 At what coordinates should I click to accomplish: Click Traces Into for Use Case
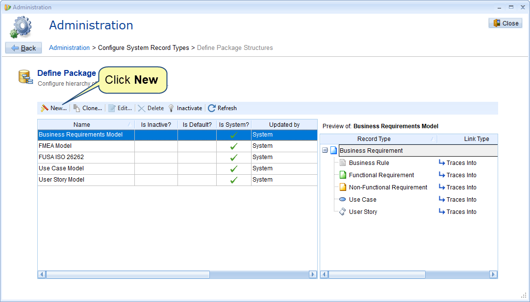[457, 199]
